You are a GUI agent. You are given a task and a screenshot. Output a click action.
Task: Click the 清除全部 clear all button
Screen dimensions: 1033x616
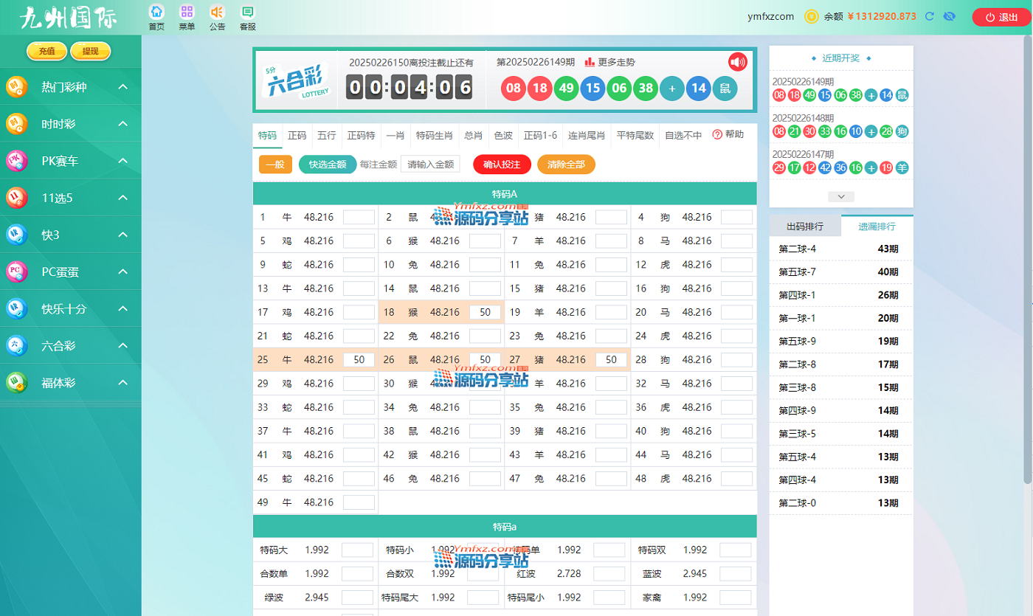pos(566,165)
